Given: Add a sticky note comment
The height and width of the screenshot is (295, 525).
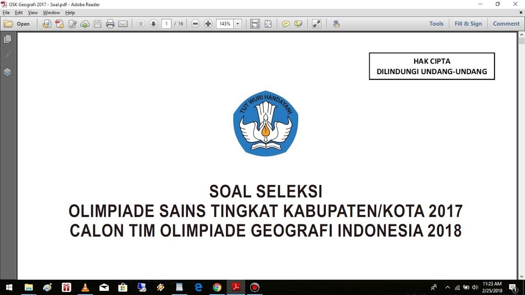Looking at the screenshot, I should click(x=286, y=24).
